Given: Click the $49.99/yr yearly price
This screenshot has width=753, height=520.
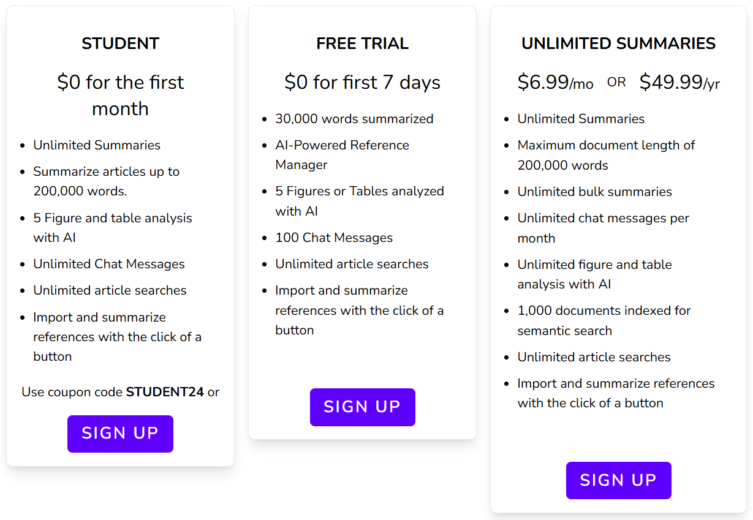Looking at the screenshot, I should tap(679, 82).
